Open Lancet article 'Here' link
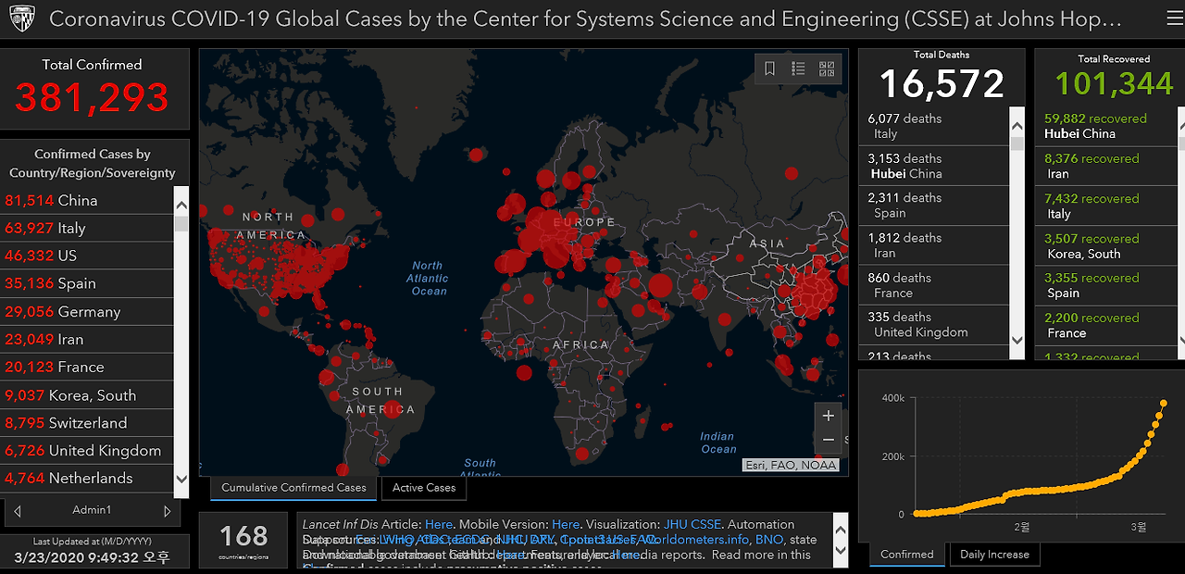This screenshot has height=574, width=1185. [439, 525]
